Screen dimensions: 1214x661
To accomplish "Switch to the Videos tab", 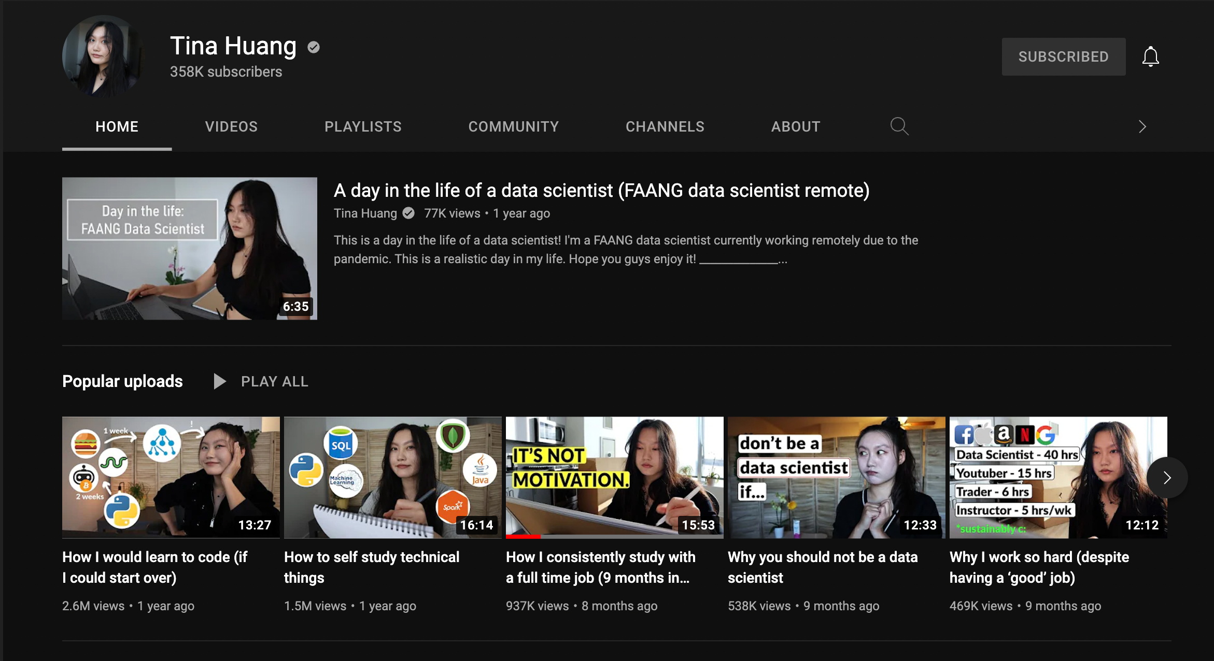I will click(231, 126).
